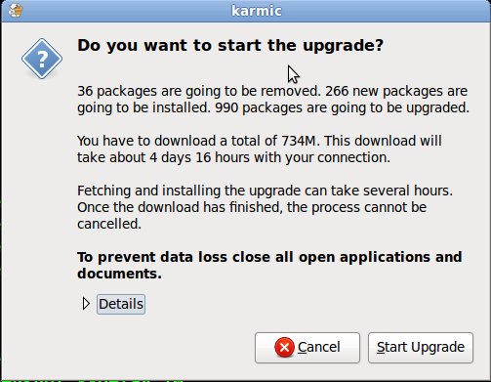Image resolution: width=491 pixels, height=382 pixels.
Task: Click the bold 'To prevent data loss' warning
Action: point(269,257)
